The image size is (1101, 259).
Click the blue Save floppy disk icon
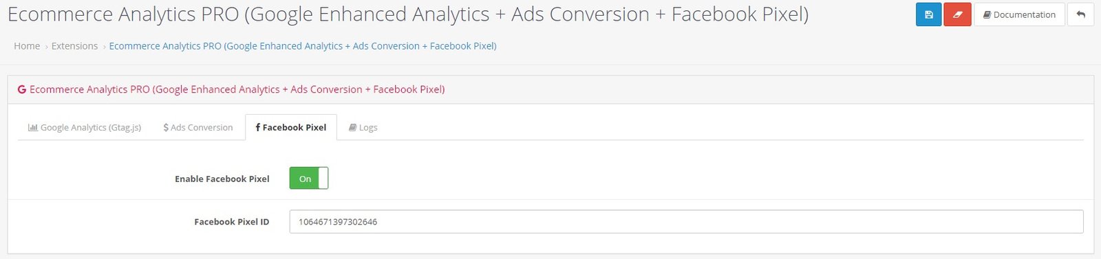click(928, 14)
